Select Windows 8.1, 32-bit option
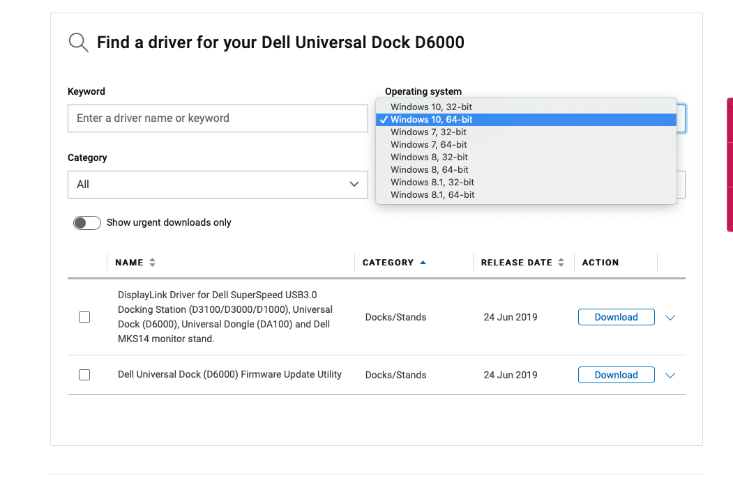 pos(432,183)
